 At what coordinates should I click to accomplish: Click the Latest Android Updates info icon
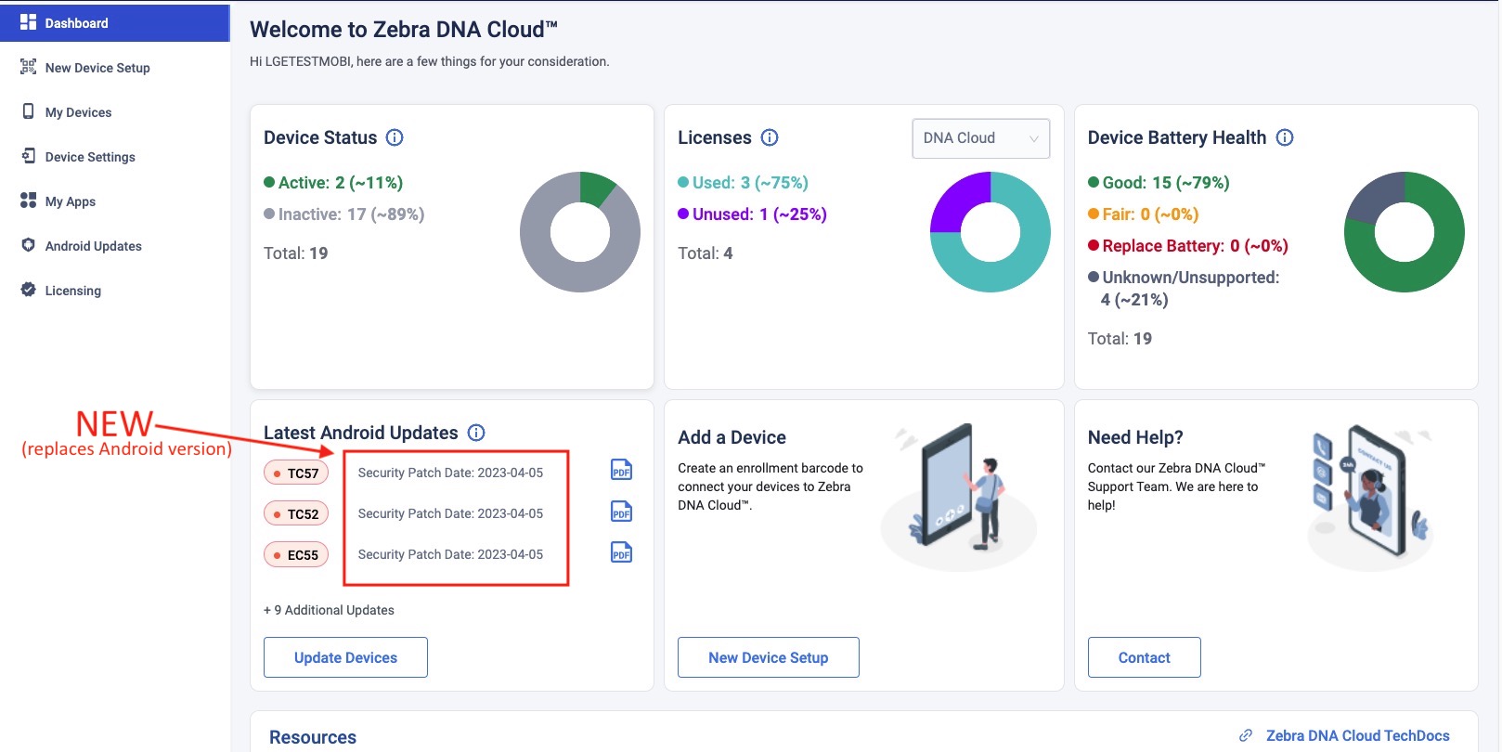coord(476,433)
